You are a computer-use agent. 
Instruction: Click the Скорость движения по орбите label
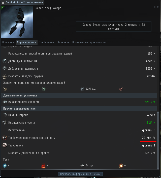29,153
